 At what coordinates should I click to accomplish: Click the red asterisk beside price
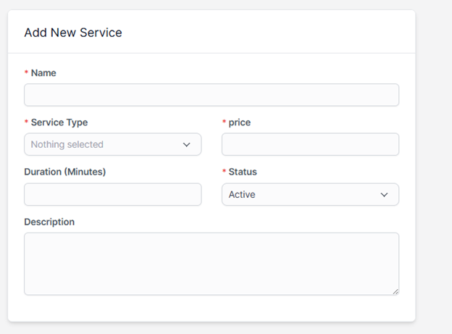[x=225, y=123]
